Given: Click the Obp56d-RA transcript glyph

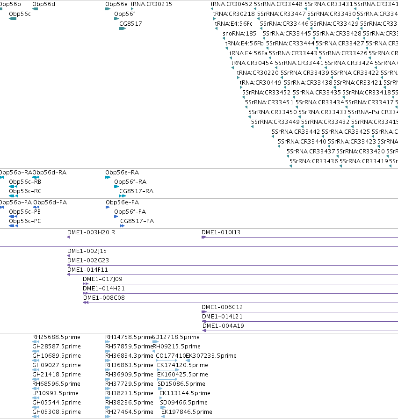Looking at the screenshot, I should tap(36, 177).
